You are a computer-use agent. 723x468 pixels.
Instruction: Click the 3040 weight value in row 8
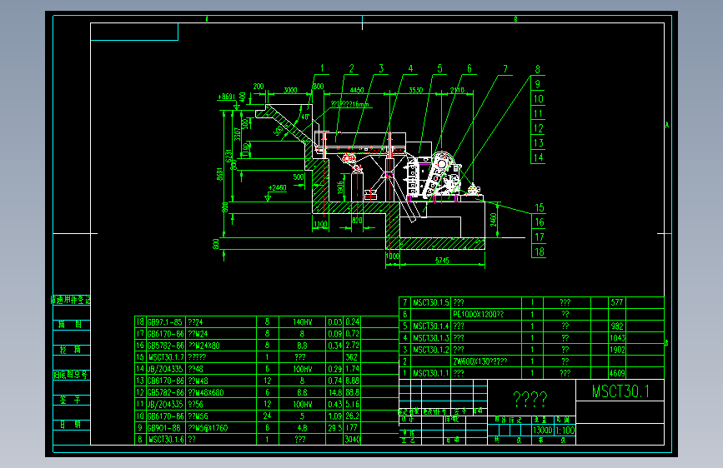pos(352,440)
